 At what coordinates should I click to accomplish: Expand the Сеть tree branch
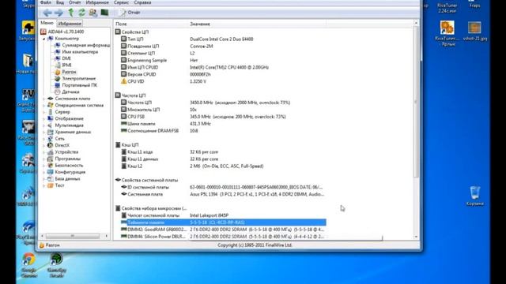click(x=44, y=139)
